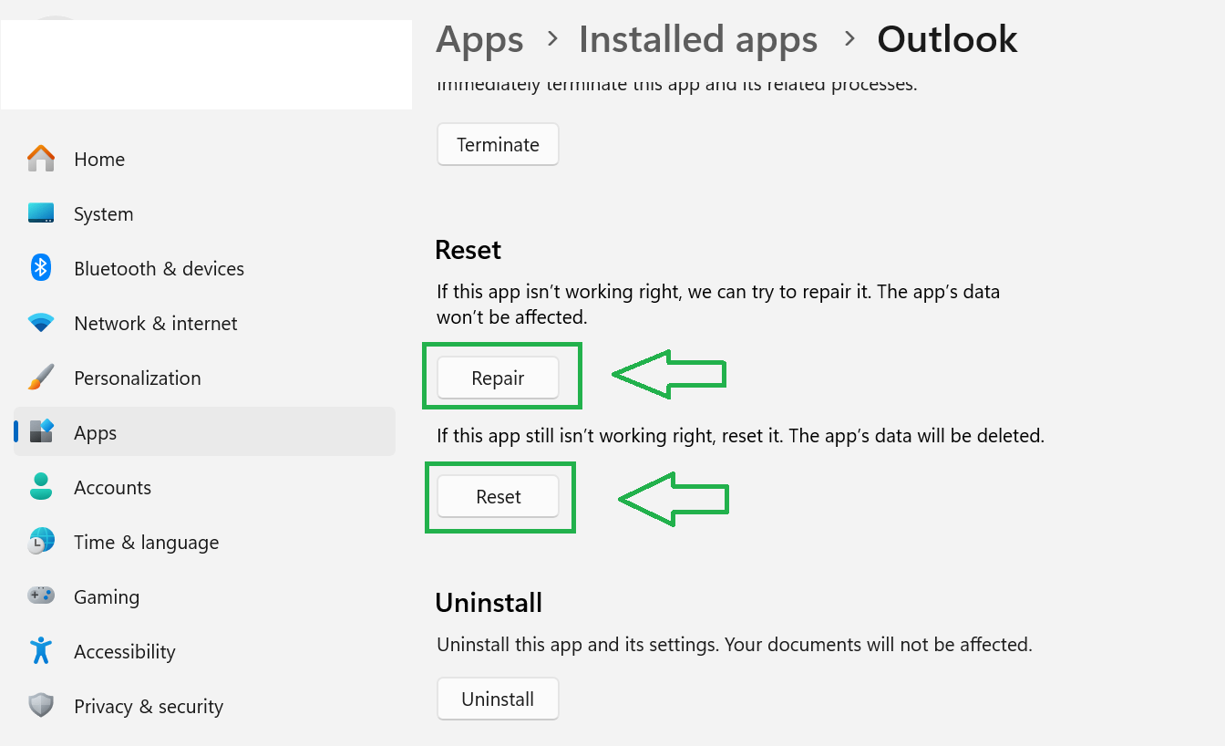Click the Gaming controller icon

pos(41,596)
